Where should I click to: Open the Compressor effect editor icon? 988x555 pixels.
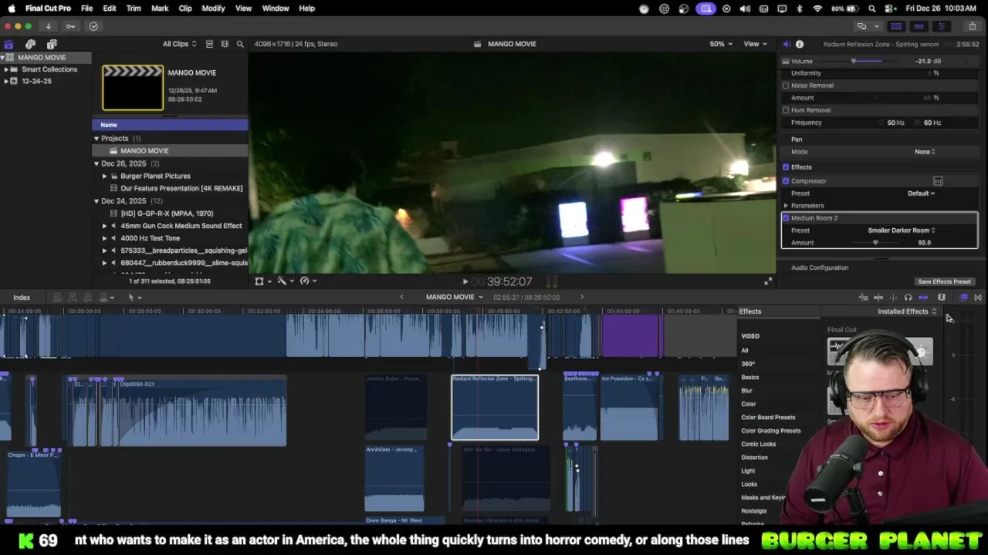938,181
